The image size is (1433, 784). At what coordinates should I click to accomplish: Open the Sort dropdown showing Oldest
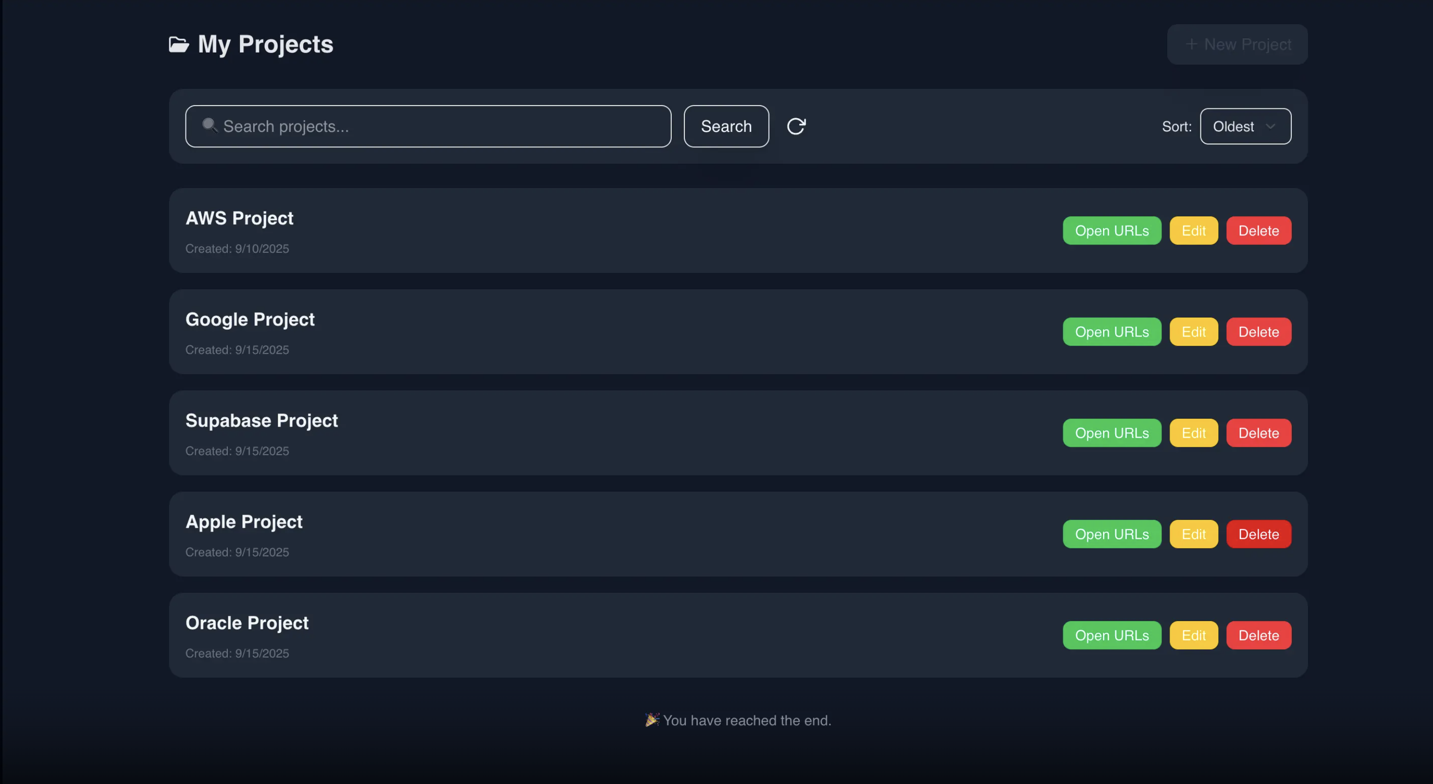(1245, 126)
